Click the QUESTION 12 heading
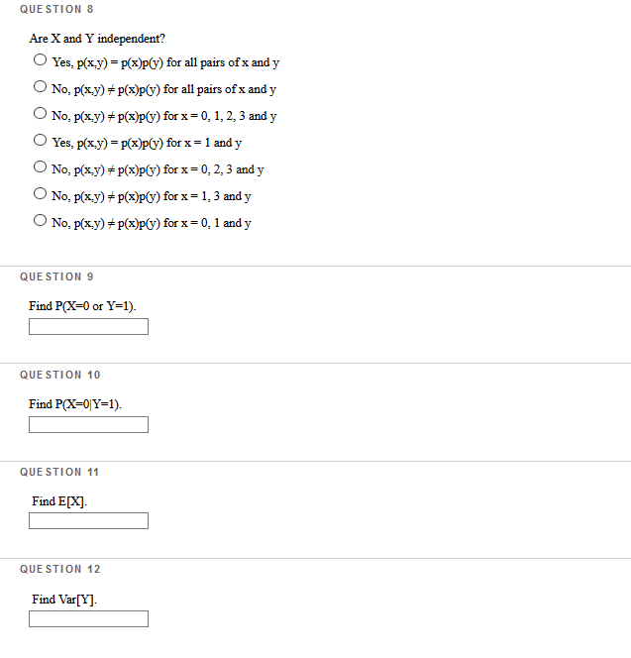 [x=60, y=570]
